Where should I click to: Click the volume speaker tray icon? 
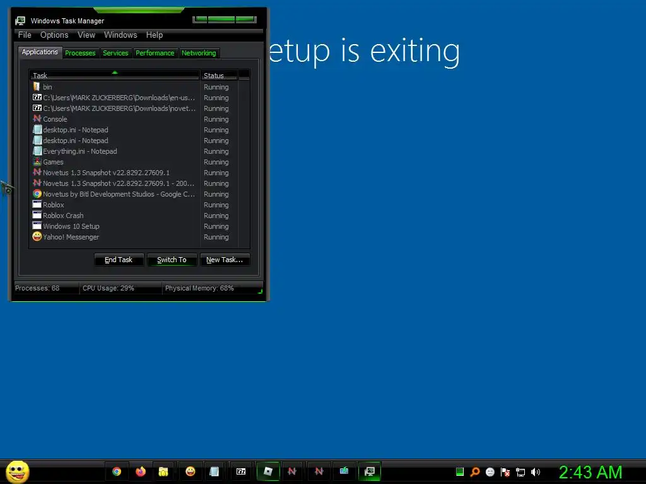tap(536, 472)
